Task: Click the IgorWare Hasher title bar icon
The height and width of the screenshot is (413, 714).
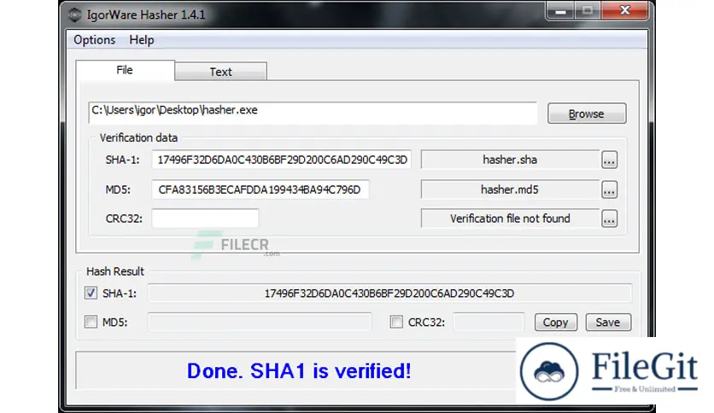Action: tap(74, 15)
